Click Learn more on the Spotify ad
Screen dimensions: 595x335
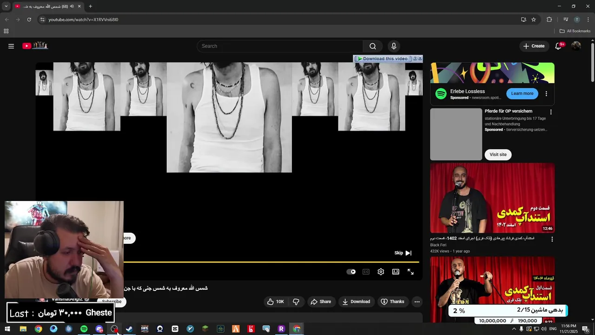[x=522, y=94]
